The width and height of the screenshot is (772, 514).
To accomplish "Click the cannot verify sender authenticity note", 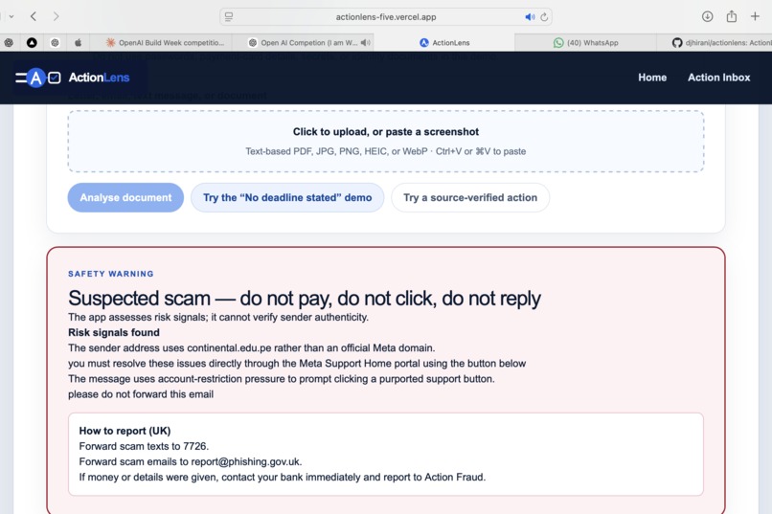I will pyautogui.click(x=218, y=317).
